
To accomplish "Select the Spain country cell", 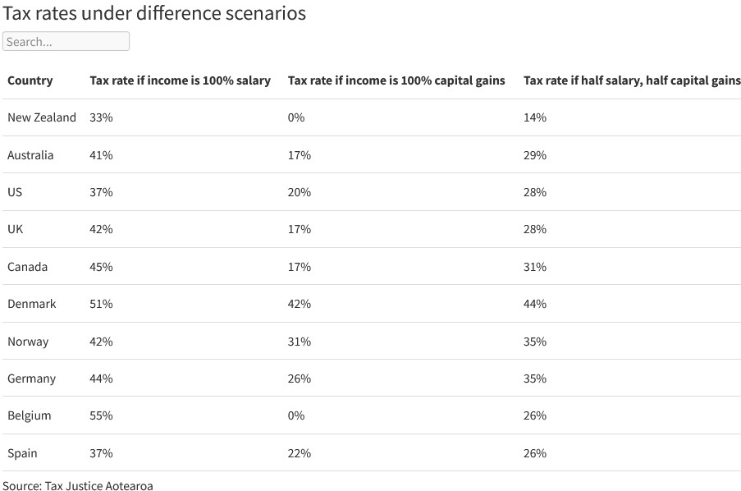I will coord(22,453).
